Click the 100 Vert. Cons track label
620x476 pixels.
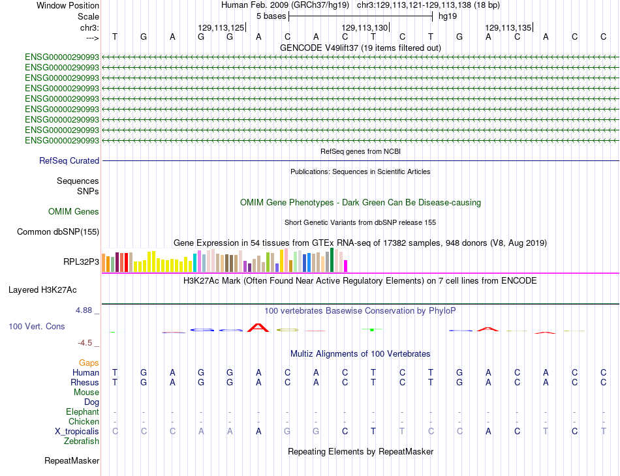(37, 326)
